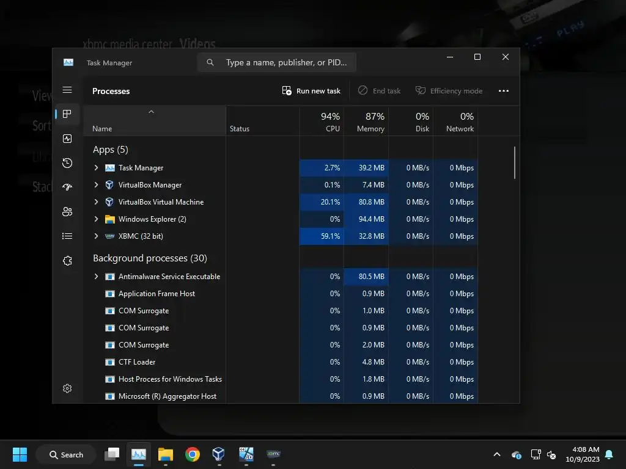This screenshot has width=626, height=469.
Task: Open the Details page sidebar icon
Action: coord(67,236)
